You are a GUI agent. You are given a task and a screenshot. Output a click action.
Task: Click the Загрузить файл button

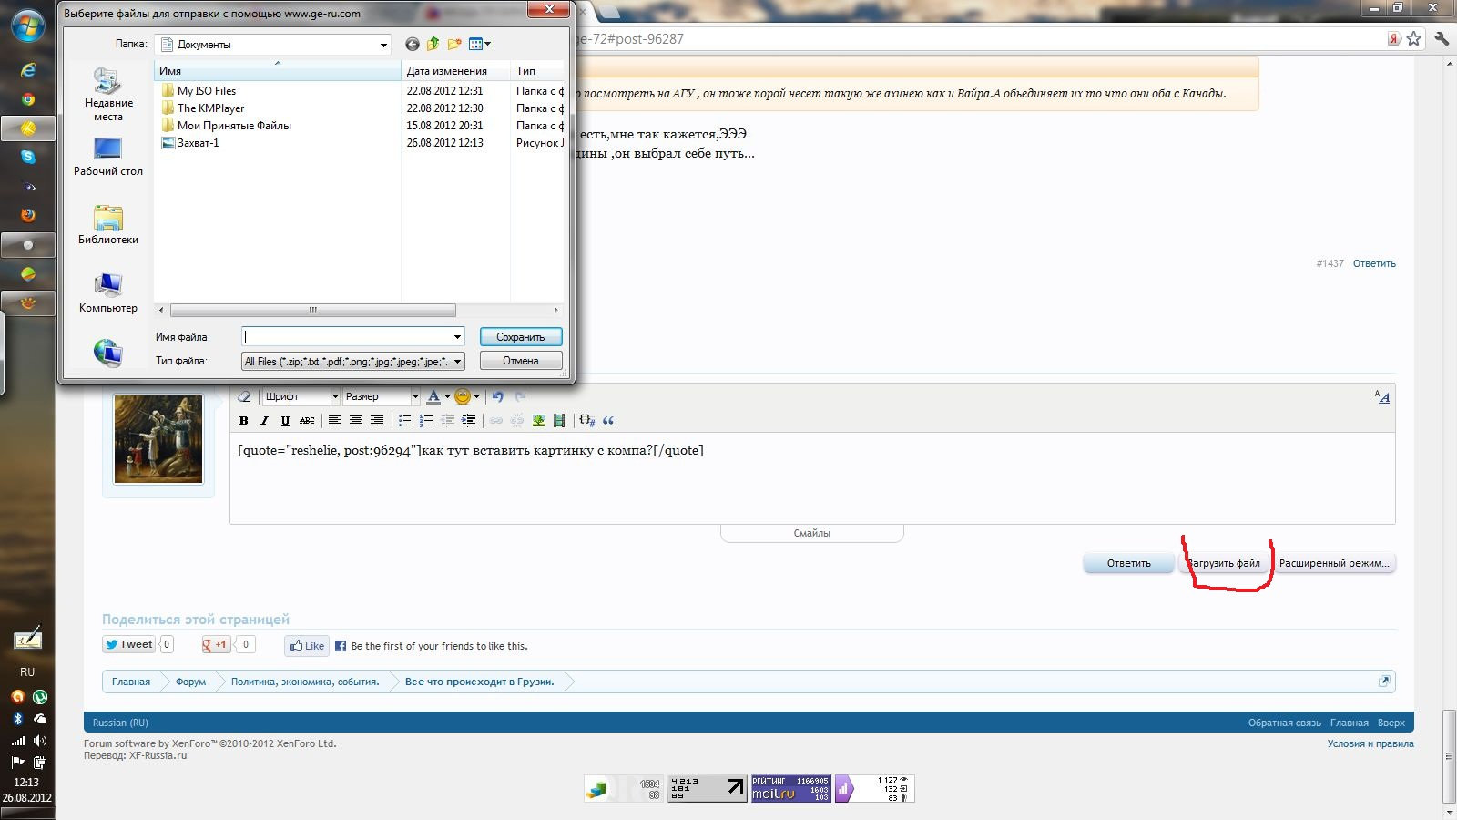(1226, 563)
